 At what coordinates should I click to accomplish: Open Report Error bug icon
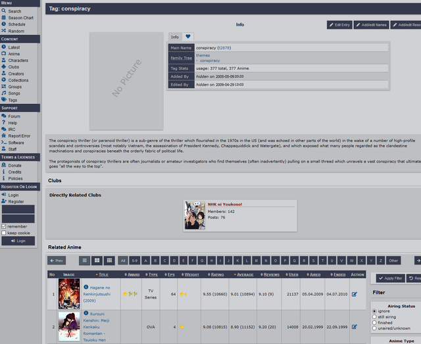[3, 135]
